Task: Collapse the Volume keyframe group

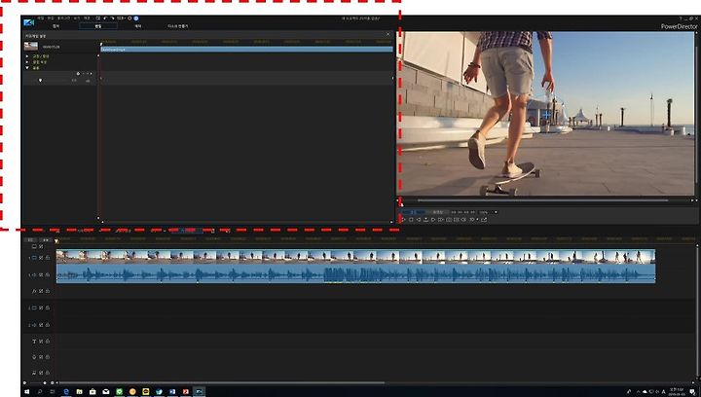Action: tap(27, 68)
